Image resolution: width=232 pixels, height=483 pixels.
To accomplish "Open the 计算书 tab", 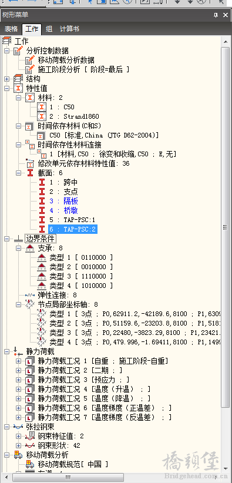I will point(69,29).
